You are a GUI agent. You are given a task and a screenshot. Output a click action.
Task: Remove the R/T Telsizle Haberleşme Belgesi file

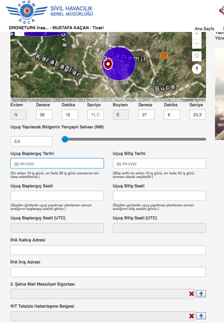192,316
